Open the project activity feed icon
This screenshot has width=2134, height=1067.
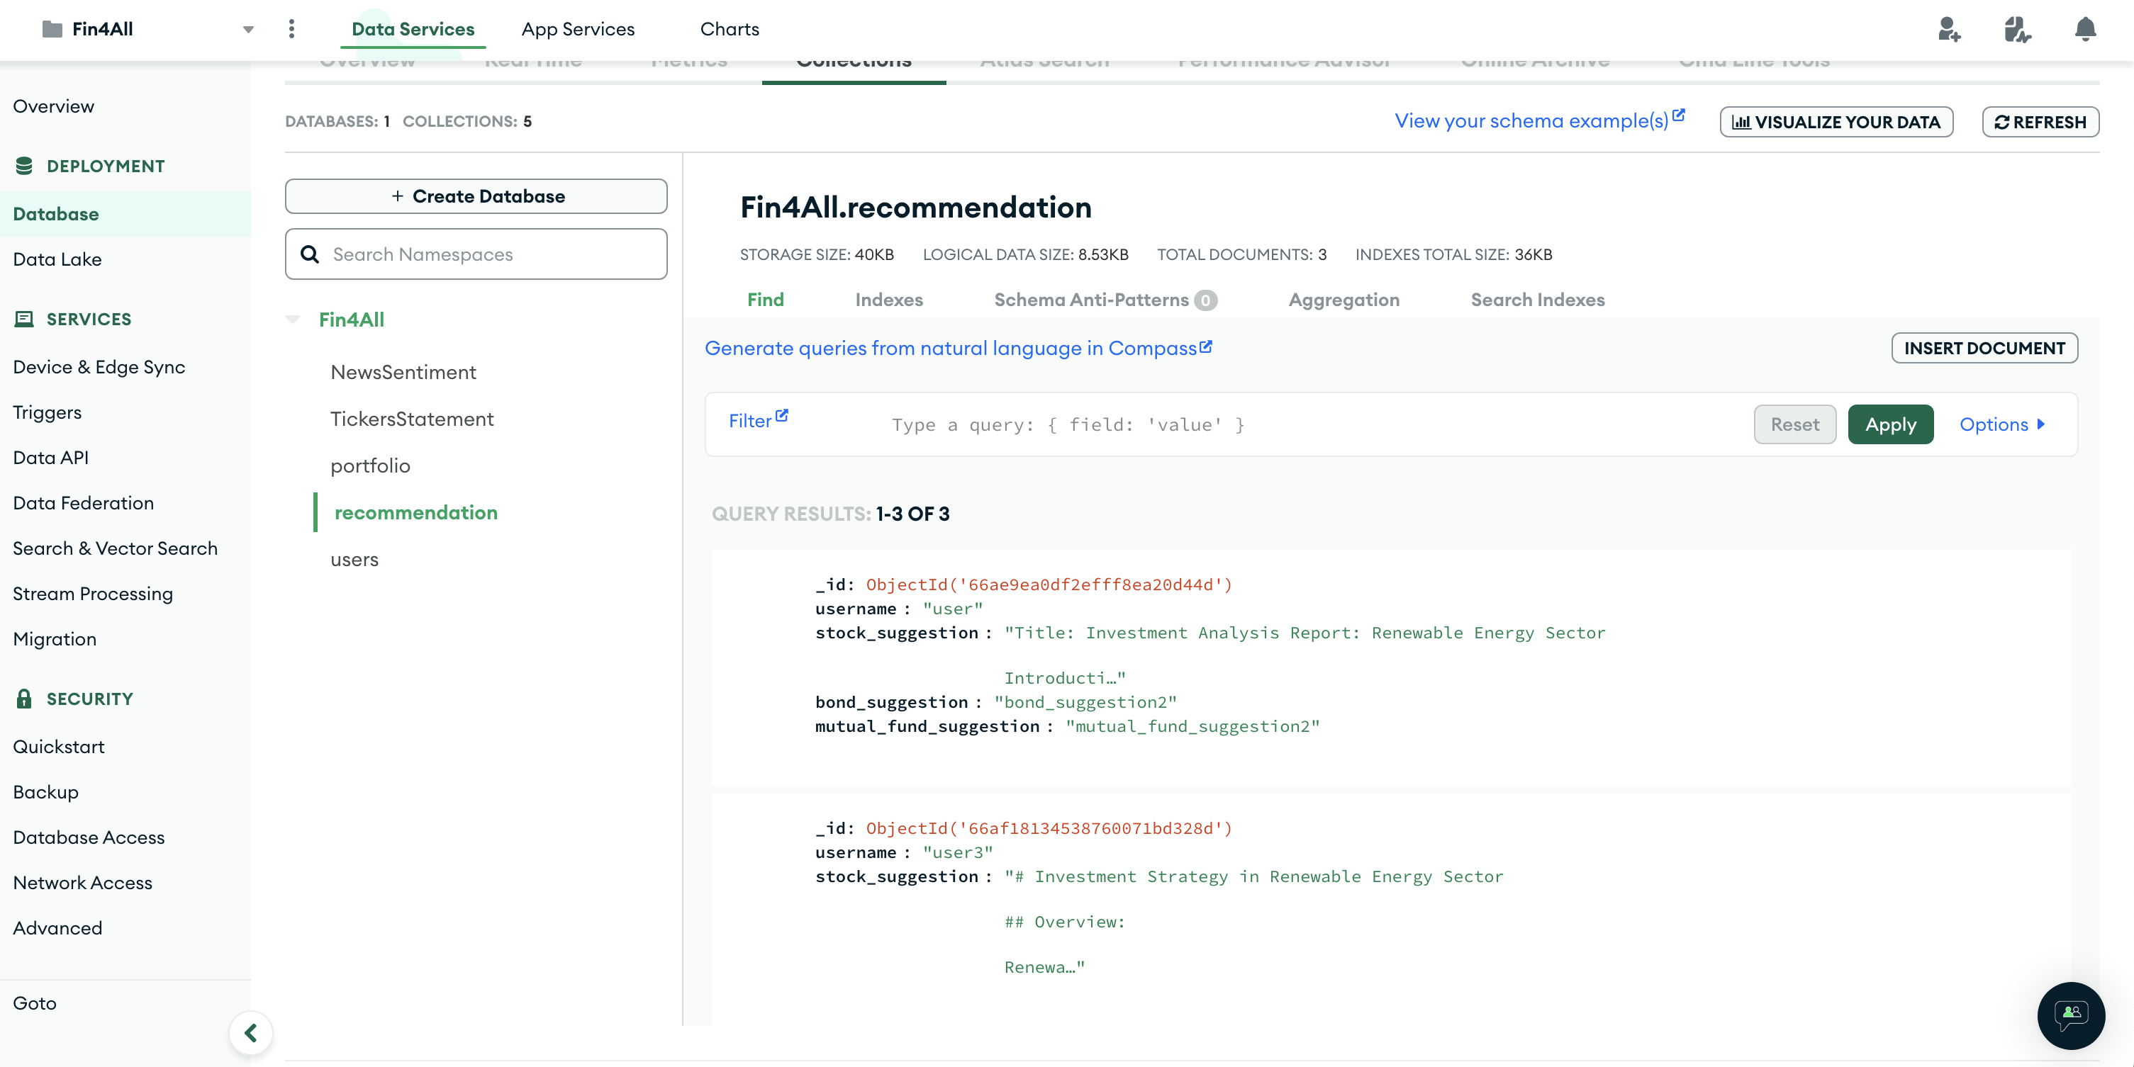click(x=2016, y=29)
